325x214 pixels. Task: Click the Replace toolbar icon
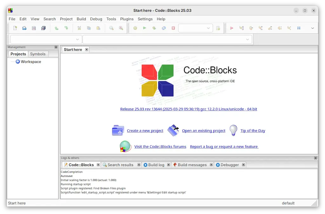121,28
